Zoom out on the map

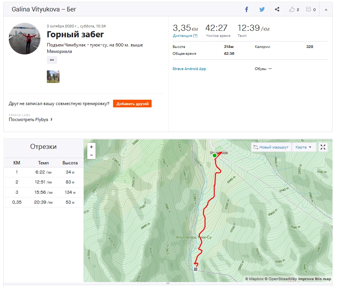tap(91, 155)
